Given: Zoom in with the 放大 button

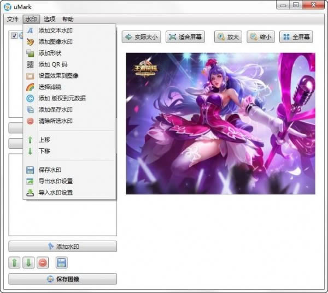Looking at the screenshot, I should (228, 37).
